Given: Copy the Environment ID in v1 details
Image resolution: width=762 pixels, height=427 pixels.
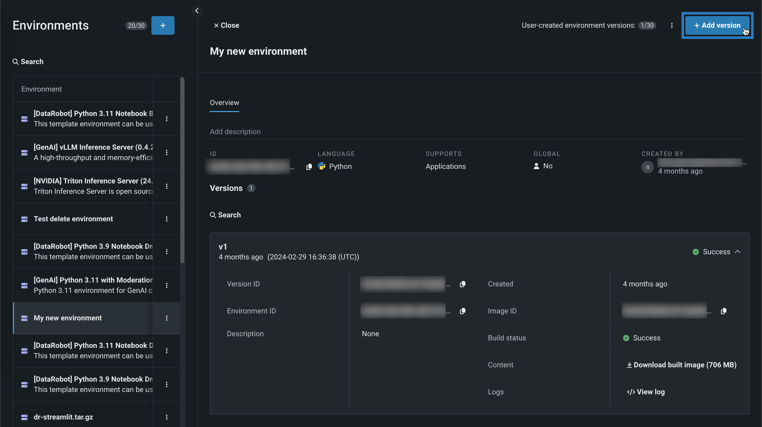Looking at the screenshot, I should point(463,311).
